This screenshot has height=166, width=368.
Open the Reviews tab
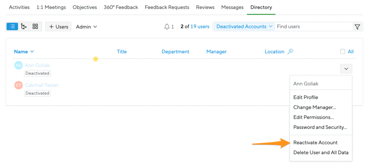(x=205, y=7)
